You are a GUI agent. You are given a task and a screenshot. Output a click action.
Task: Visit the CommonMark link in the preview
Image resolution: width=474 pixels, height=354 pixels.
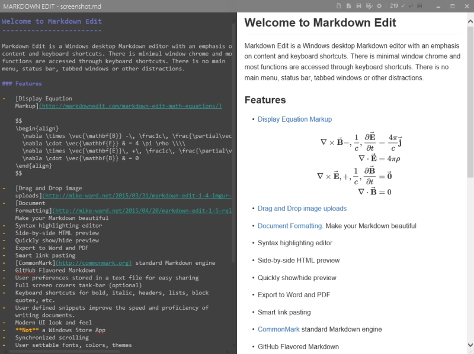click(x=278, y=329)
